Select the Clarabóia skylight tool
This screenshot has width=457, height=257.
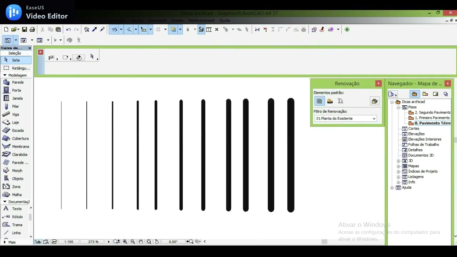click(x=16, y=155)
